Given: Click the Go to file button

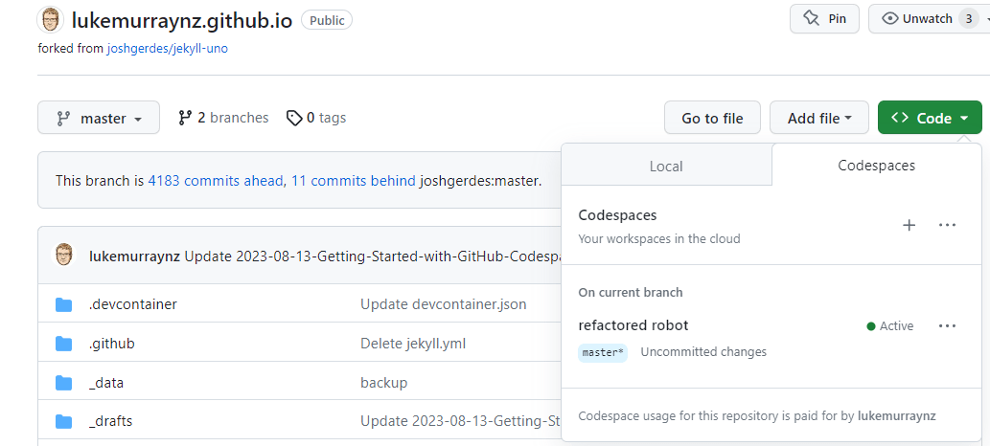Looking at the screenshot, I should point(712,118).
